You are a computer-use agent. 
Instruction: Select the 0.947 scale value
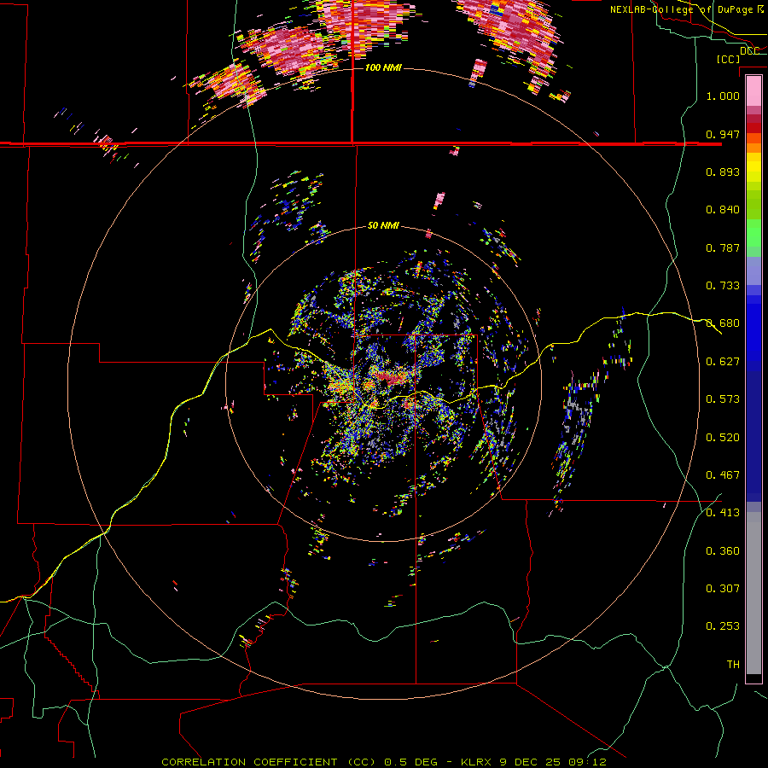pos(723,134)
